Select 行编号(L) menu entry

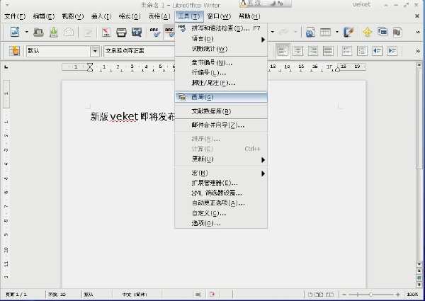tap(221, 73)
